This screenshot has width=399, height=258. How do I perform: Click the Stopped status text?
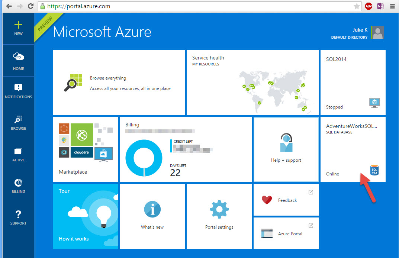point(334,107)
